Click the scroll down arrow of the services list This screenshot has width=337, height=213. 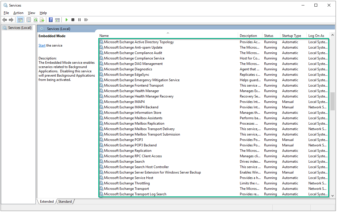(x=332, y=196)
